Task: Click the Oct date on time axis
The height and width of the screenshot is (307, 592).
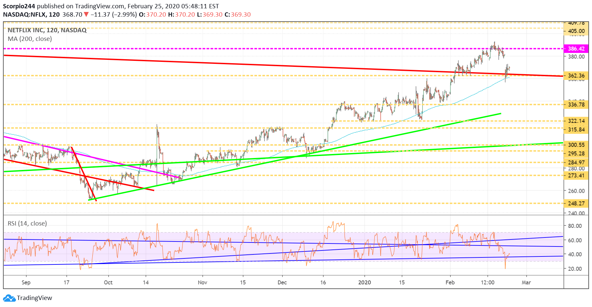Action: 108,282
